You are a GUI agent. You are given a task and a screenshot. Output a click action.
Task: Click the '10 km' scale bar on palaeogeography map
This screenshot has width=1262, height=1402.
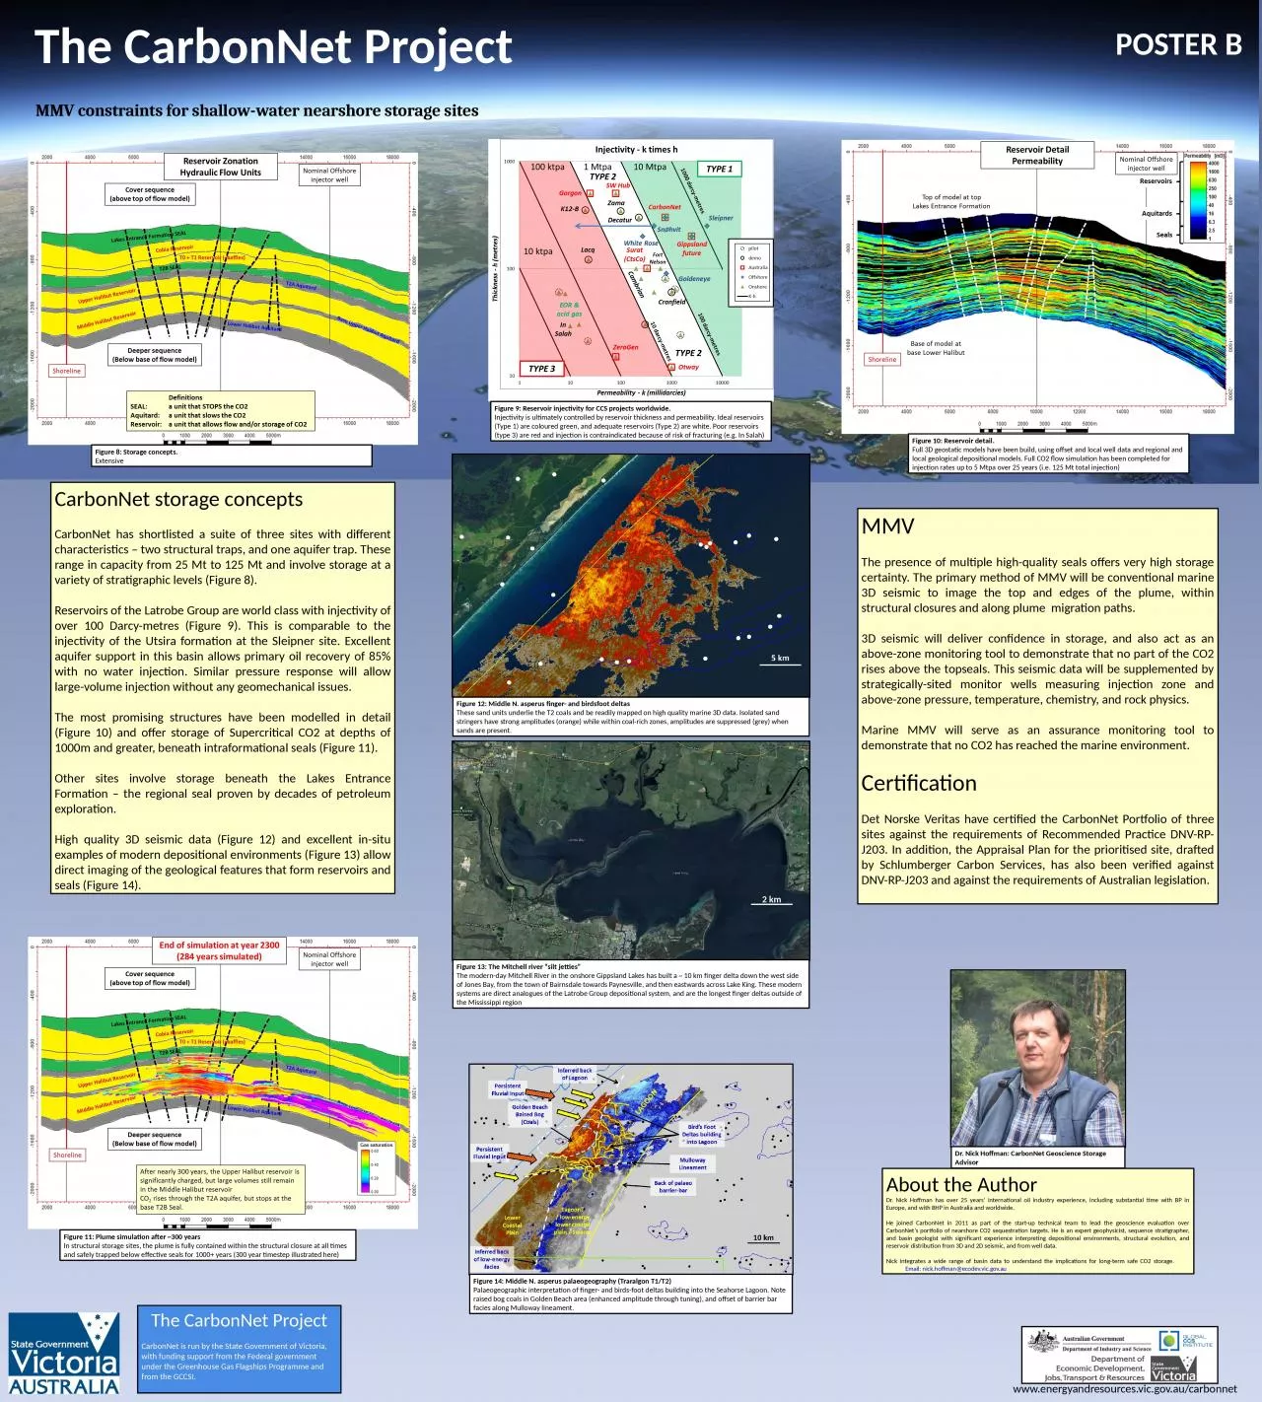tap(763, 1238)
